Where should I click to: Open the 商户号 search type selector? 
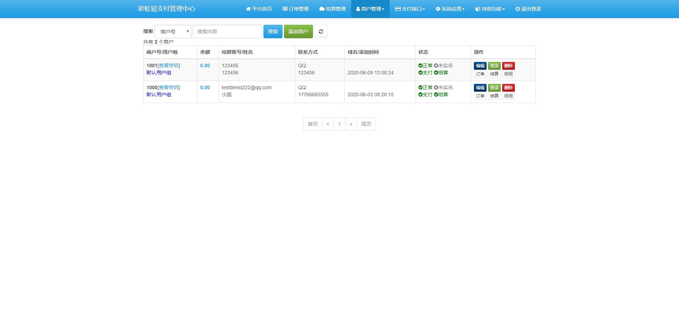click(173, 32)
